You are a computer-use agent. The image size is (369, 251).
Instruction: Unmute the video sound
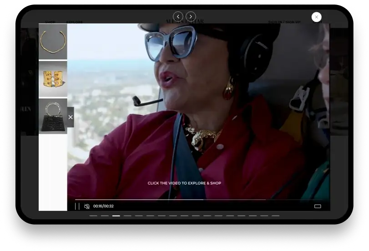[x=87, y=206]
